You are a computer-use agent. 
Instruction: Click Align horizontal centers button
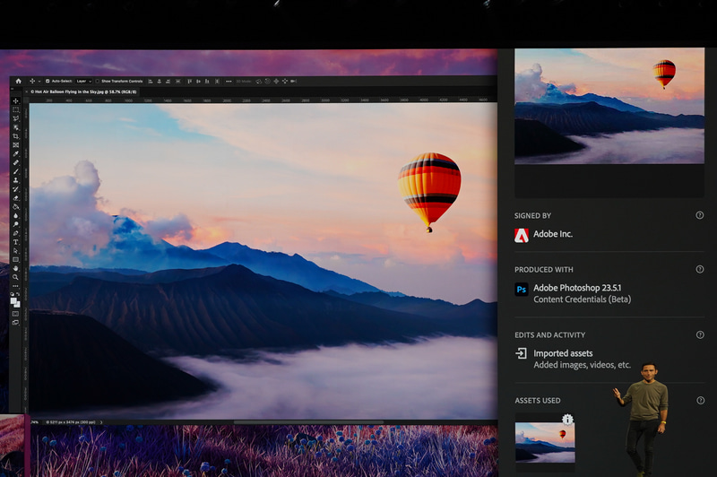tap(160, 81)
